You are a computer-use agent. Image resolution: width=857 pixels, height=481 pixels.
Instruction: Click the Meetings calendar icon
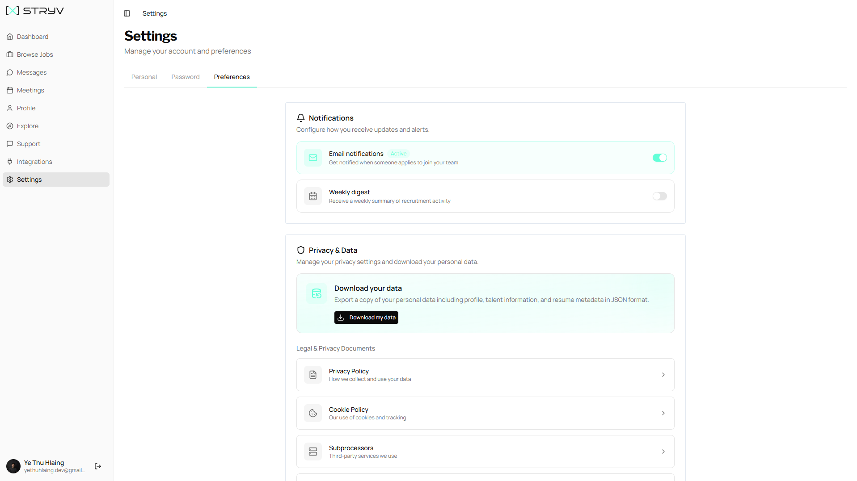pyautogui.click(x=10, y=90)
